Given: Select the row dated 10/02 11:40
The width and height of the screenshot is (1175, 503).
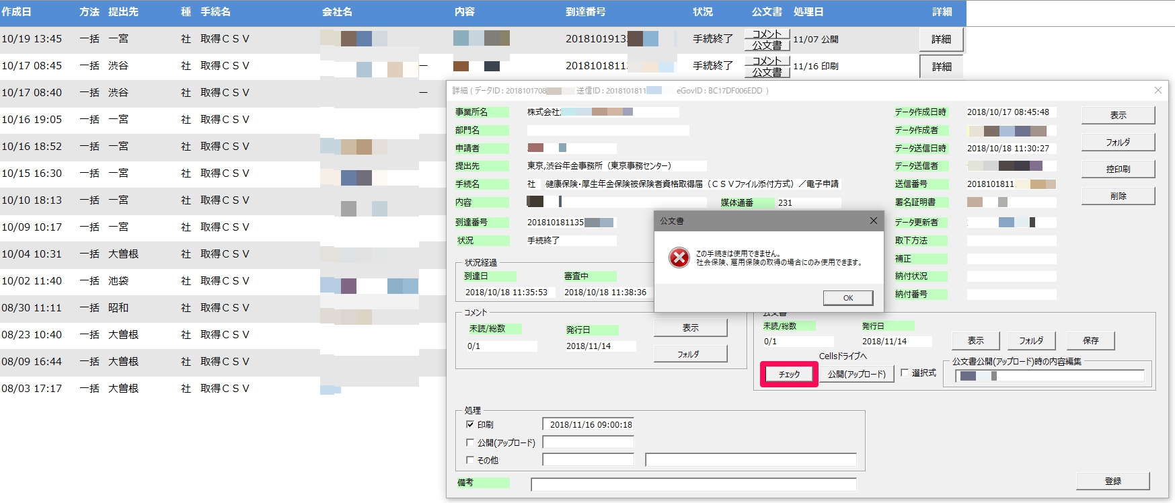Looking at the screenshot, I should [x=222, y=281].
